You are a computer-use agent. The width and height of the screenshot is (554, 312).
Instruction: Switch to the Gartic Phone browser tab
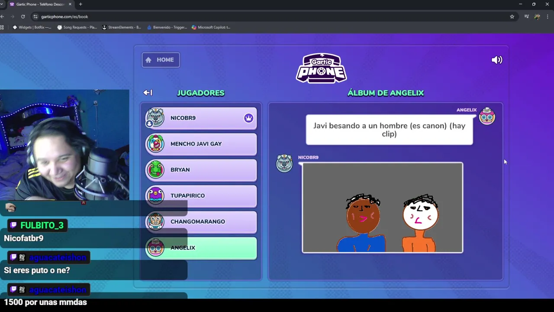point(41,4)
